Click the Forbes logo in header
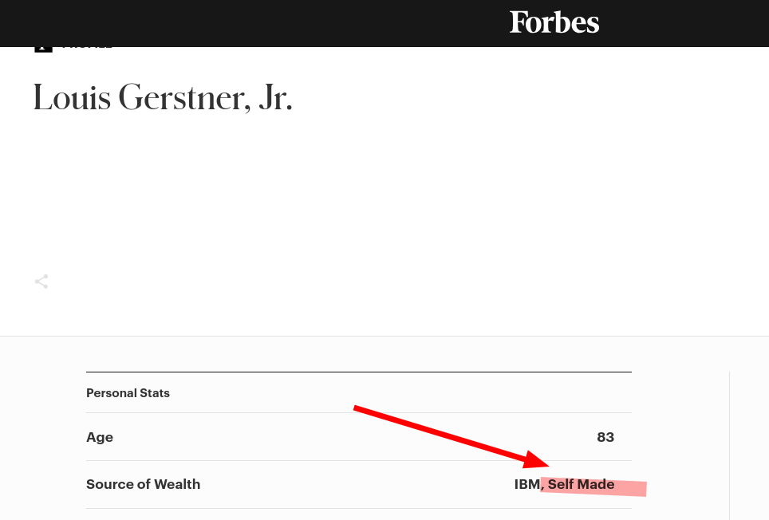 (554, 22)
